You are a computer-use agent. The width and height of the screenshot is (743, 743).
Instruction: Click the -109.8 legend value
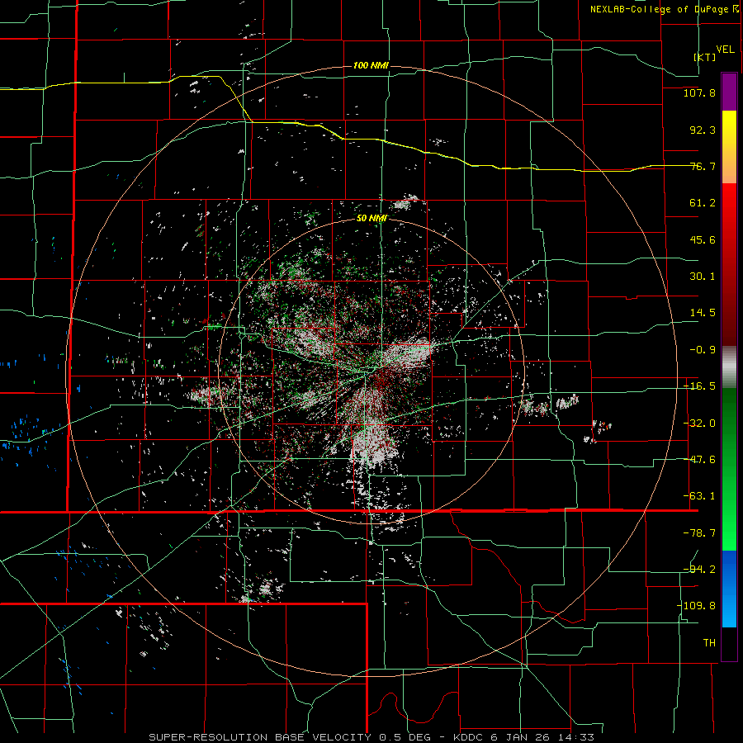pos(696,606)
